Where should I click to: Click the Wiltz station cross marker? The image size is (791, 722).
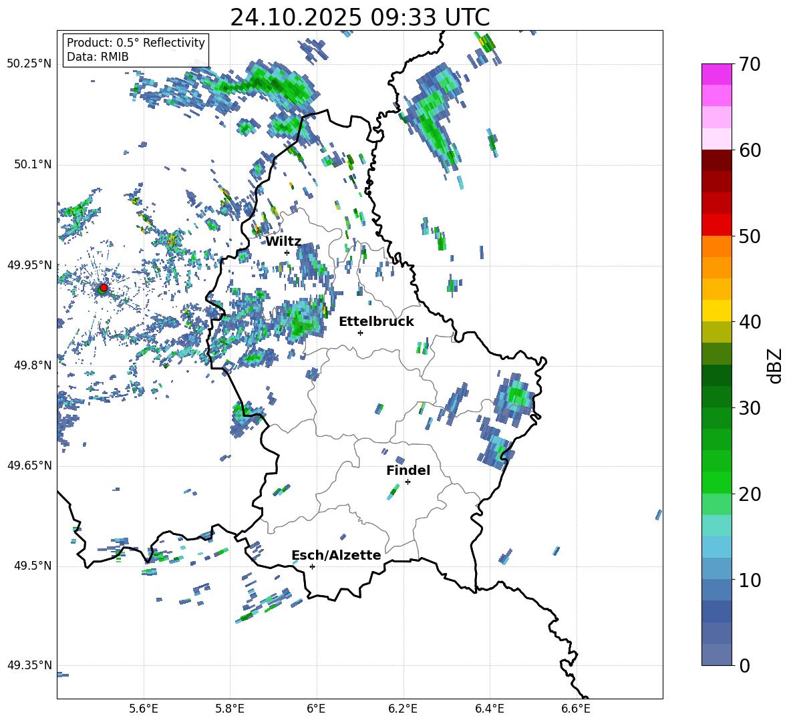point(287,252)
